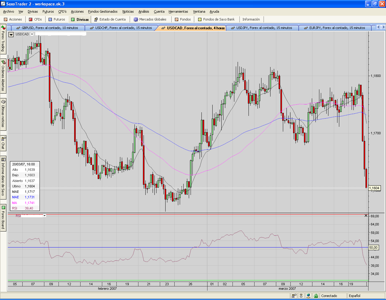
Task: Click the Futuros toolbar button
Action: pos(57,19)
